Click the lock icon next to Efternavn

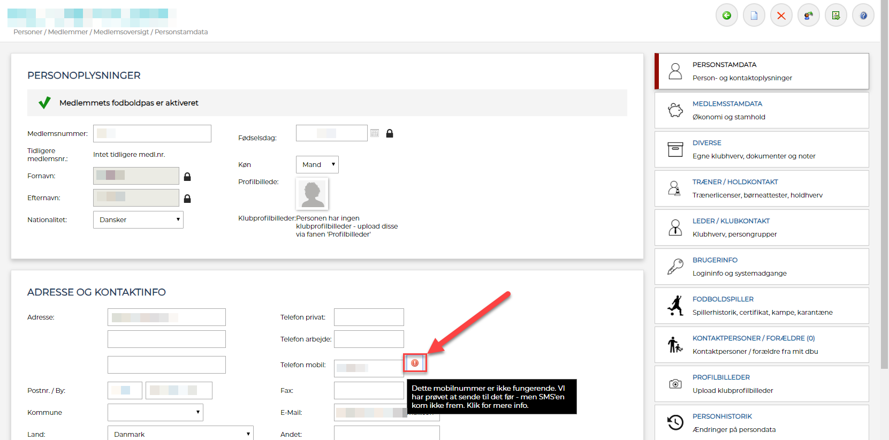[187, 198]
